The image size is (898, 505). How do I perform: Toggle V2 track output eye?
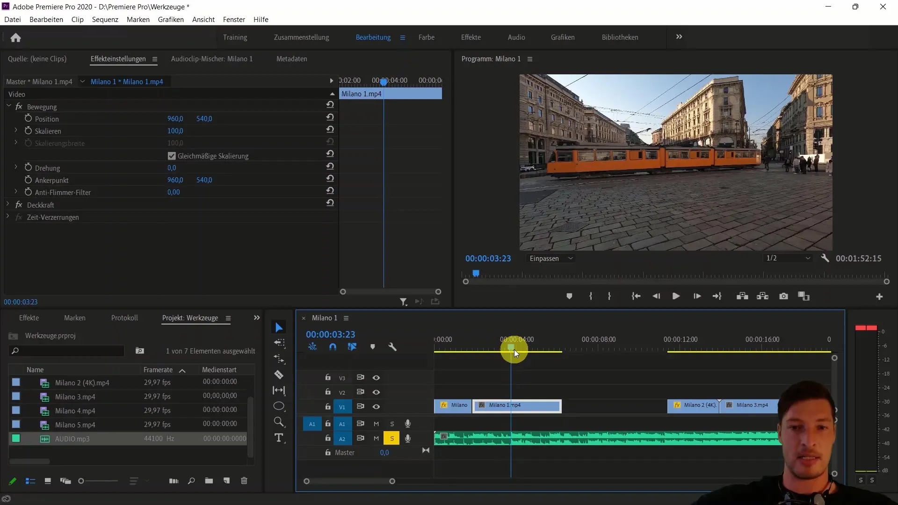[x=376, y=392]
